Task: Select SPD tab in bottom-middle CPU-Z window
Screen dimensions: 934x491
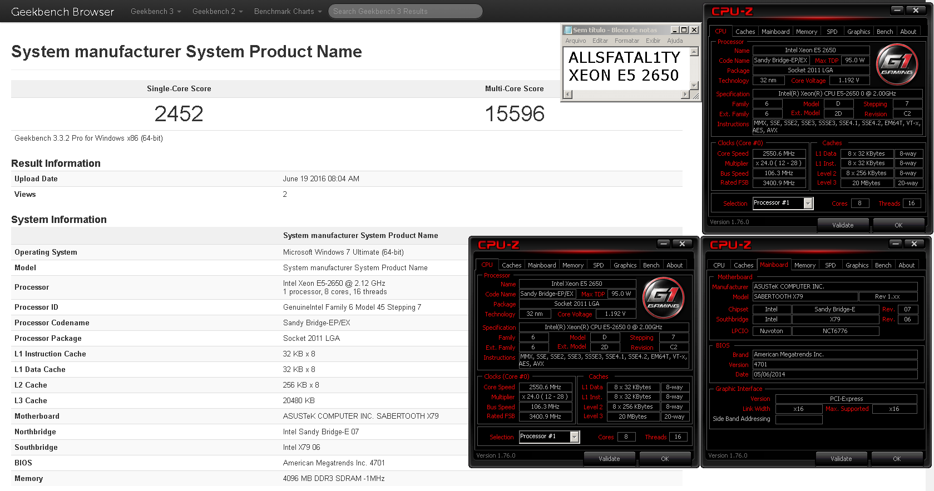Action: tap(598, 265)
